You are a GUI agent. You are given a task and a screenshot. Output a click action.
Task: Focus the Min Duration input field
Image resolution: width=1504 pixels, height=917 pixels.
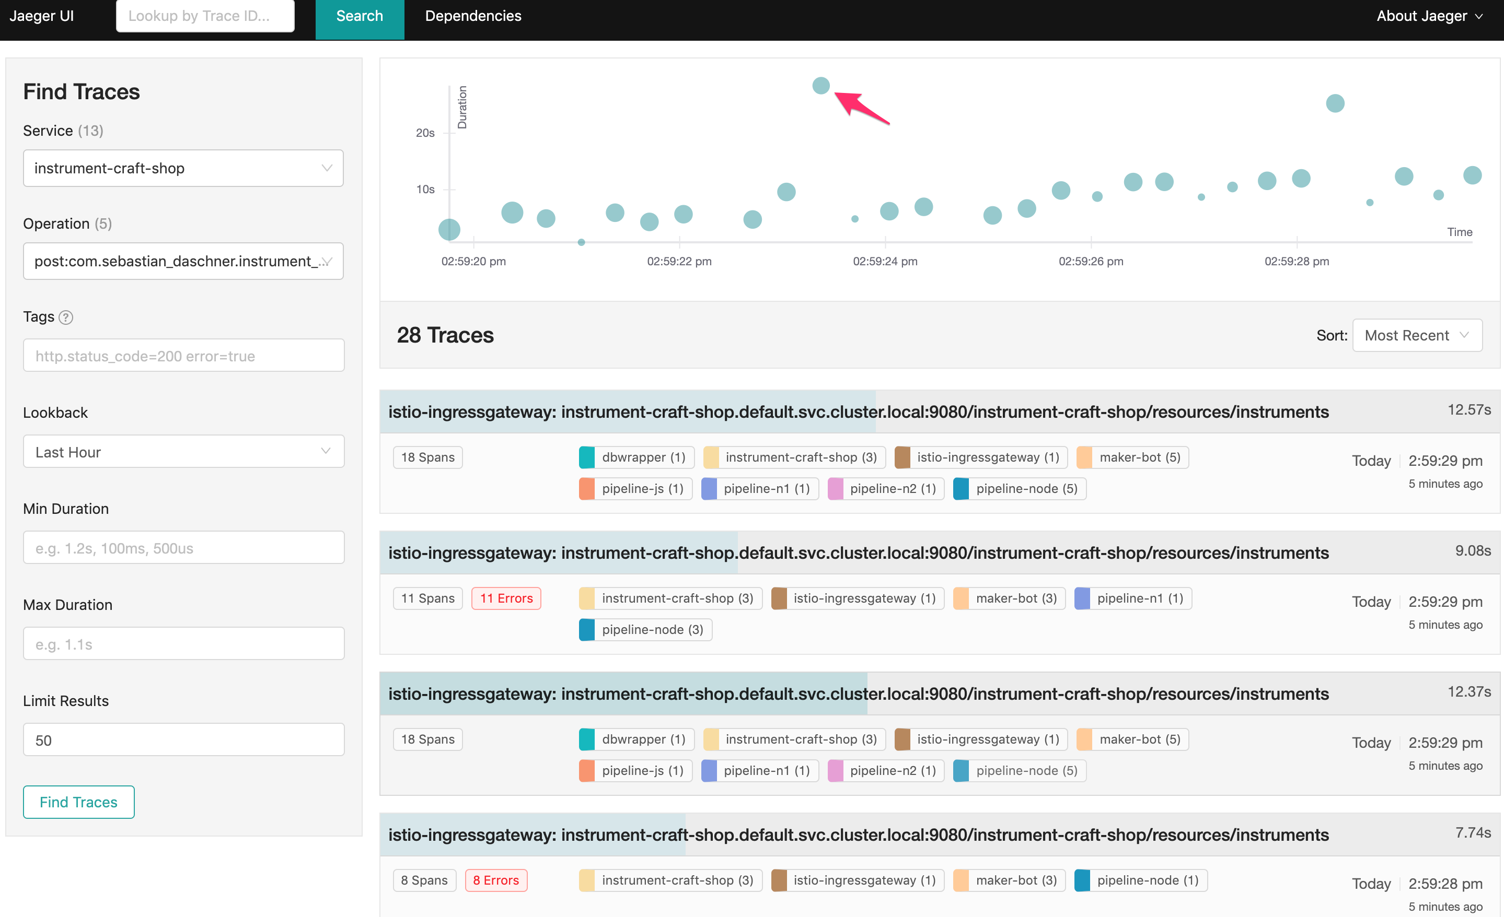coord(183,548)
